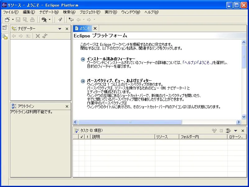Close the アウトライン panel
Image resolution: width=249 pixels, height=187 pixels.
(x=67, y=106)
